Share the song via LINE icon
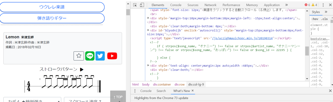 [90, 56]
